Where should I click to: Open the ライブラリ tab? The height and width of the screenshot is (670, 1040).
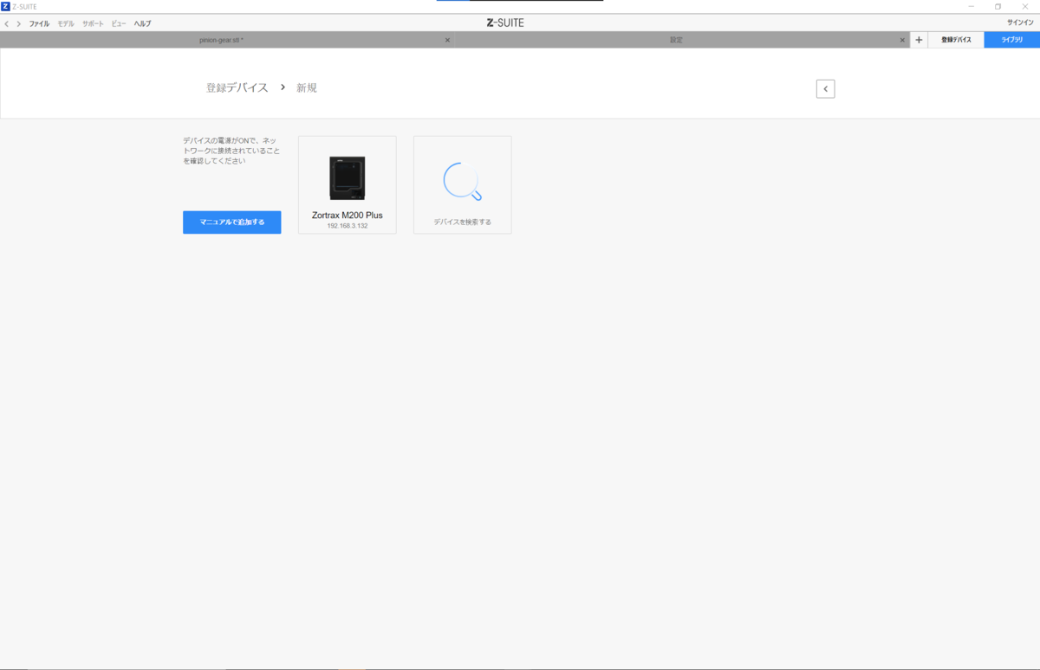(x=1012, y=40)
